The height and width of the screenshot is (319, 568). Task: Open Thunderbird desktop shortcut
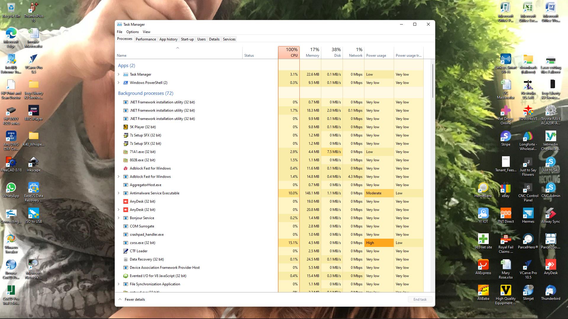click(x=550, y=291)
